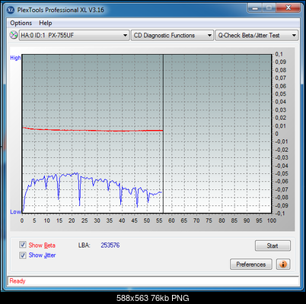Start the Beta/Jitter test
306x304 pixels.
pos(273,245)
